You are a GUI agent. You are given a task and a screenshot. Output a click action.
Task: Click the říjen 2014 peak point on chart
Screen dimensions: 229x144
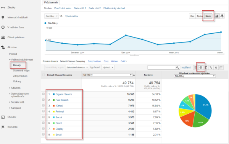click(x=126, y=35)
